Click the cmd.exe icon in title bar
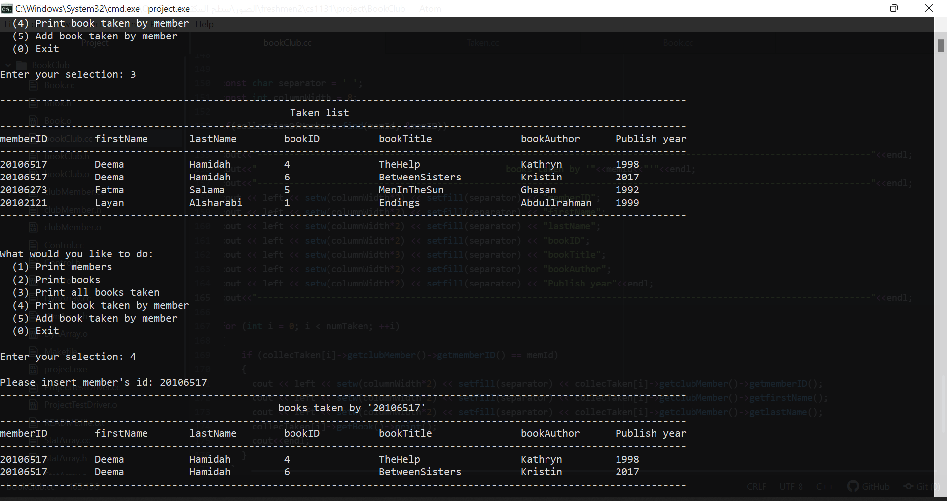 pos(6,8)
